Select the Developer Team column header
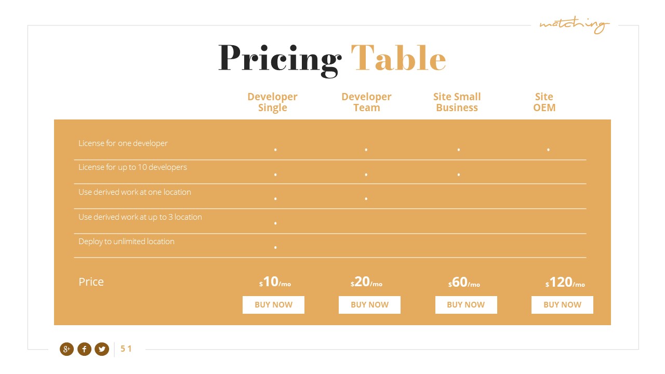Image resolution: width=665 pixels, height=374 pixels. [366, 102]
